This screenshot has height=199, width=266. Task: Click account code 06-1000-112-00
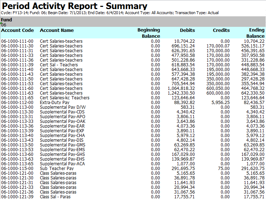[x=17, y=103]
